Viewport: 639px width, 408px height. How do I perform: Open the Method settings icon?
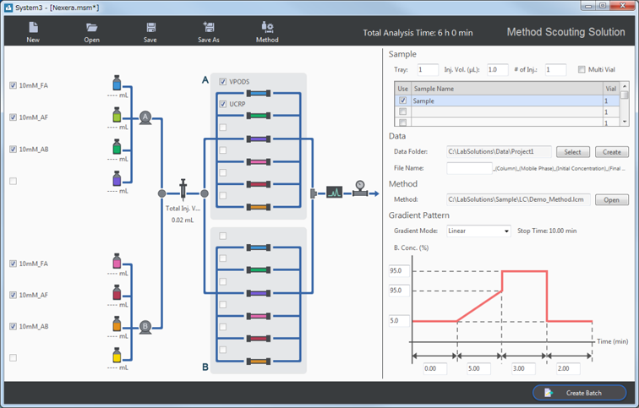(x=267, y=28)
